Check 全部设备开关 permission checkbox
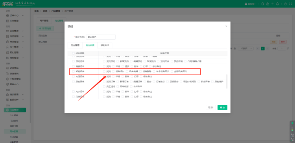295x143 pixels. [172, 71]
